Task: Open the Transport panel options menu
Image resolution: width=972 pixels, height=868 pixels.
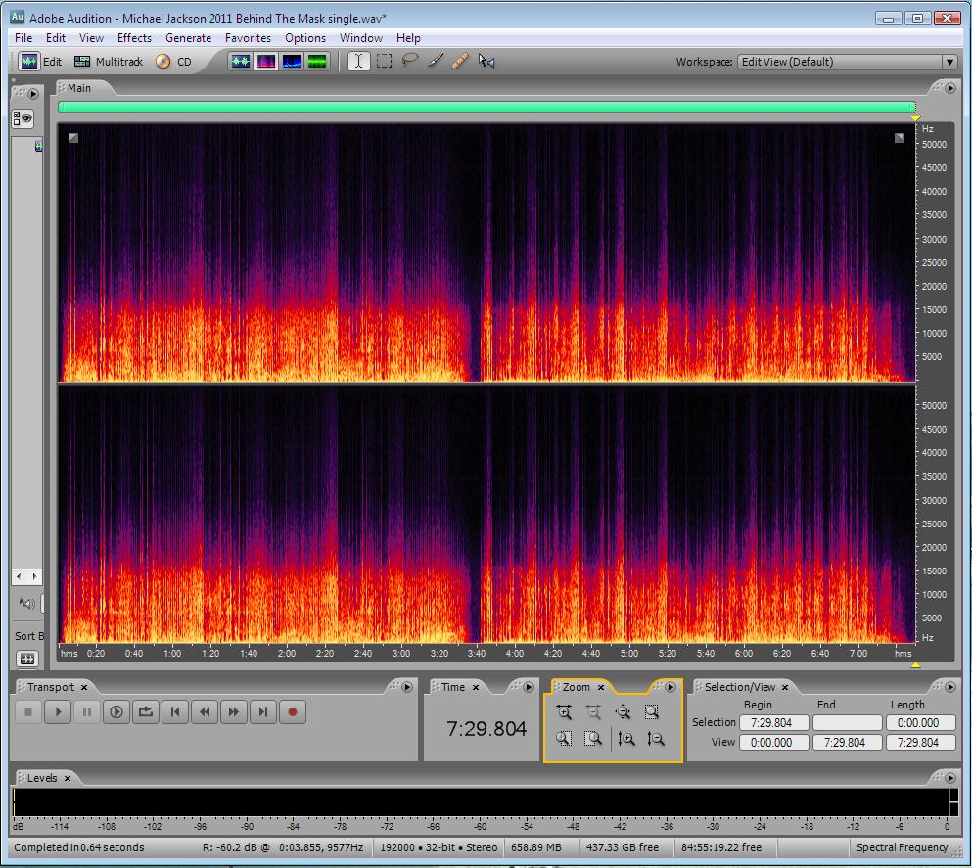Action: [407, 687]
